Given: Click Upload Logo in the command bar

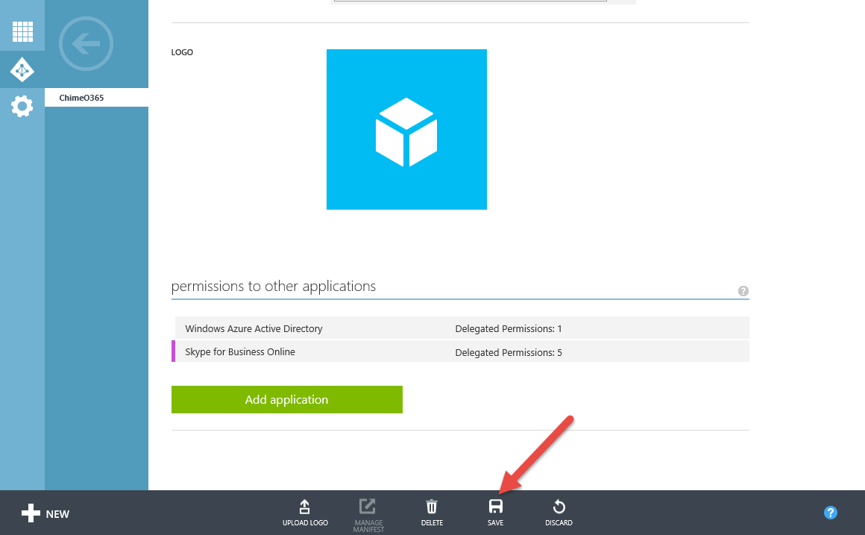Looking at the screenshot, I should tap(305, 513).
